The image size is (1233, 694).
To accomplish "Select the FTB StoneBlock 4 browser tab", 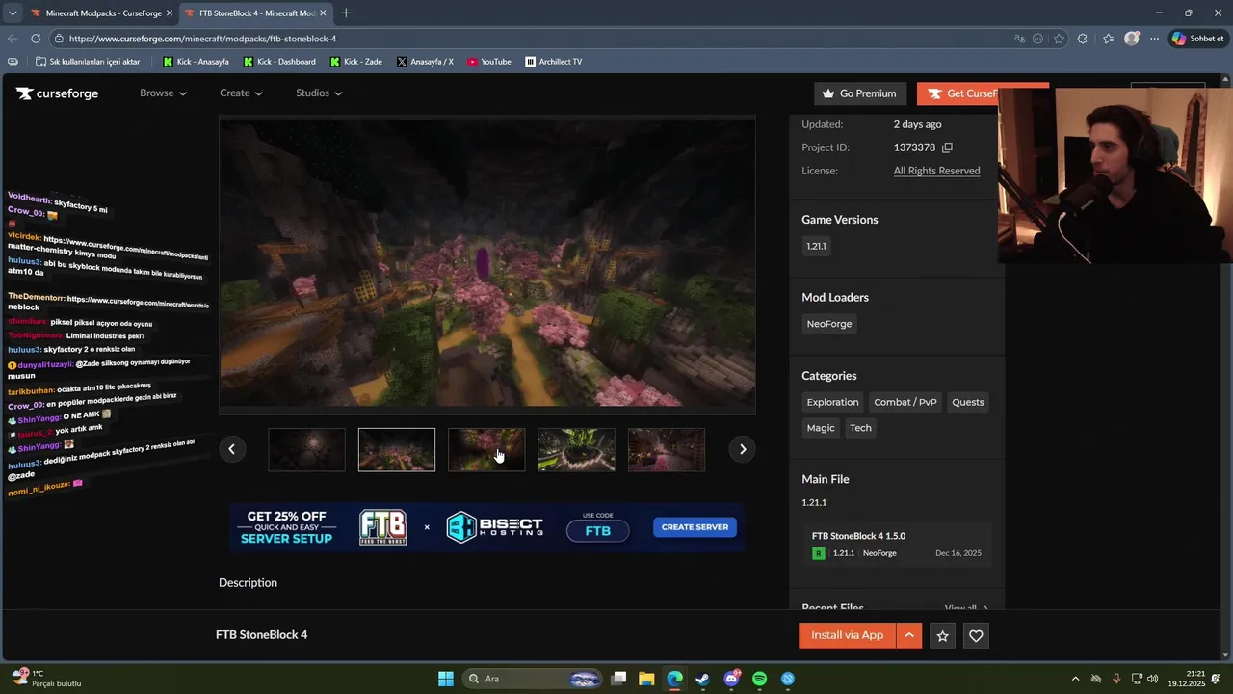I will pyautogui.click(x=255, y=13).
